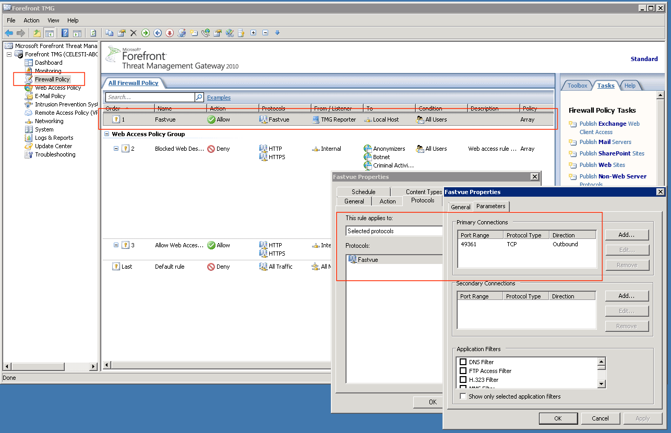Select the General tab beside Parameters

pyautogui.click(x=461, y=207)
